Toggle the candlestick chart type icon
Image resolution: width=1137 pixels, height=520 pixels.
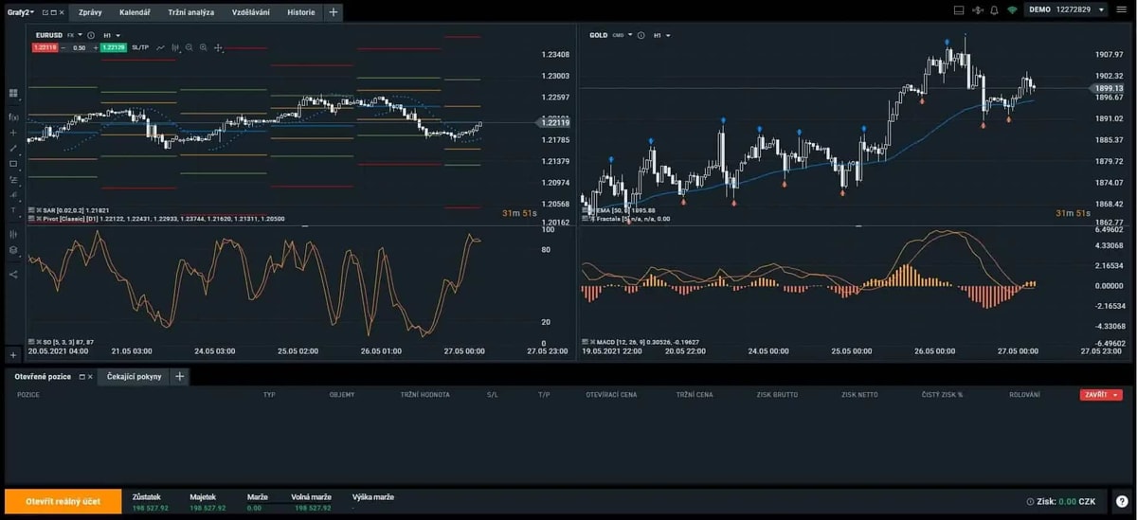[x=175, y=47]
